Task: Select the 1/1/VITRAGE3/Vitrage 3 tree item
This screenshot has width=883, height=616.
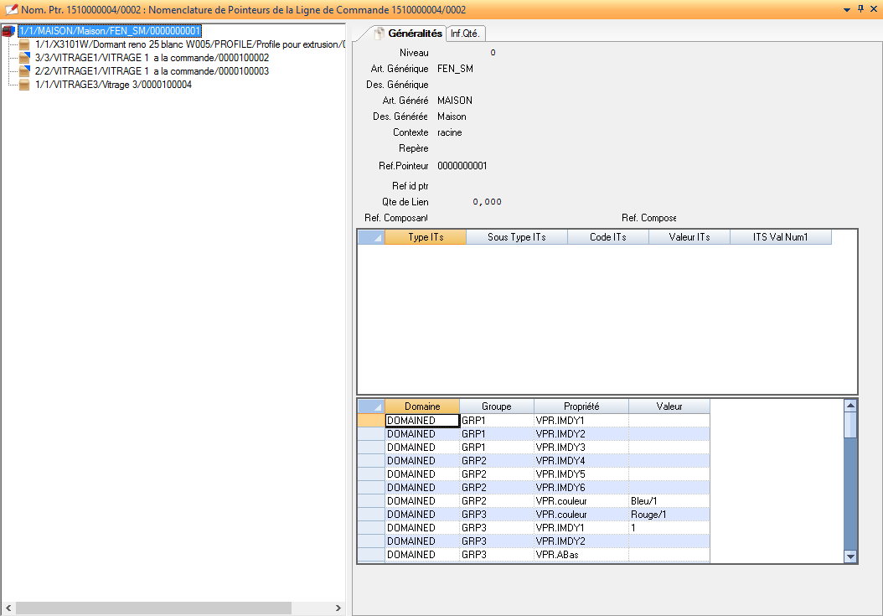Action: (113, 85)
